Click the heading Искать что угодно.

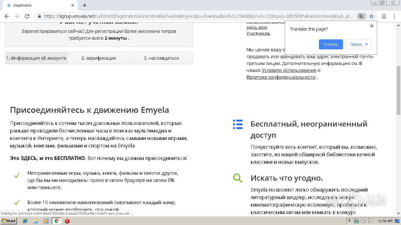tap(287, 178)
